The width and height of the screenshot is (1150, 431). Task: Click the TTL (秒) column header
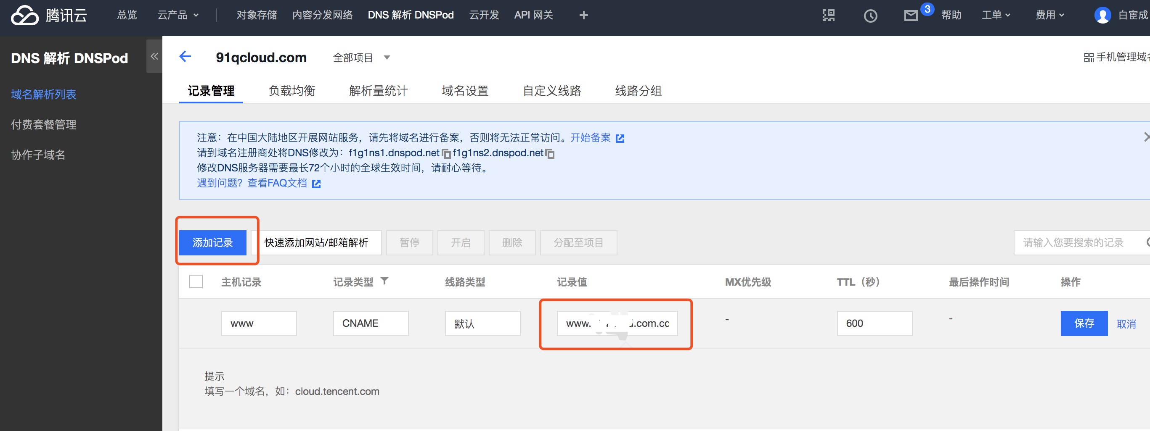[x=858, y=282]
